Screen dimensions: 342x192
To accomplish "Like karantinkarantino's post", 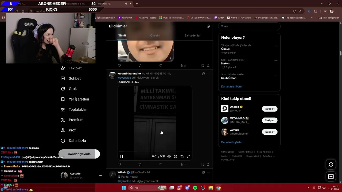I will pos(161,164).
